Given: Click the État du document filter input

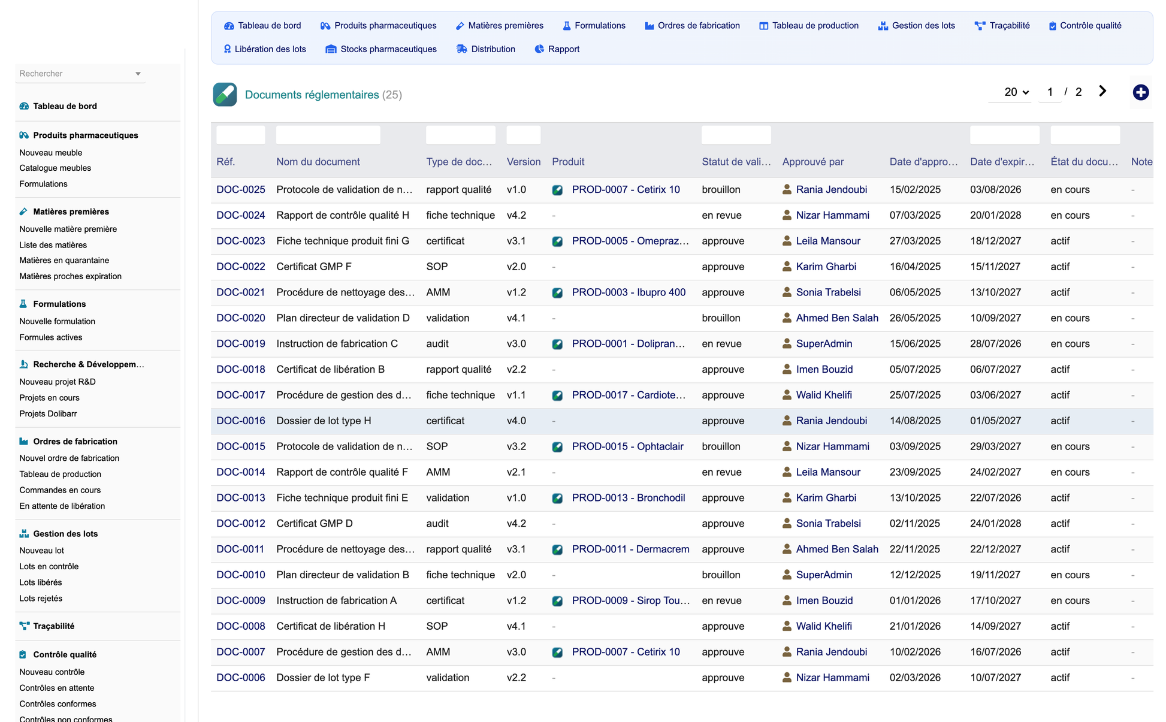Looking at the screenshot, I should click(x=1085, y=135).
